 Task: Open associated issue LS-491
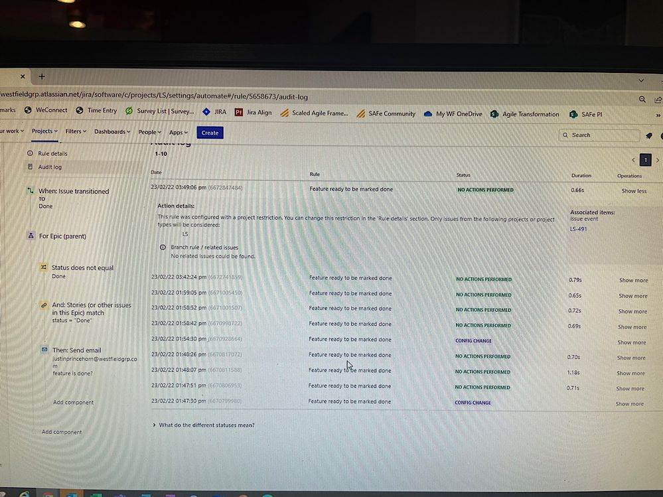pos(578,229)
